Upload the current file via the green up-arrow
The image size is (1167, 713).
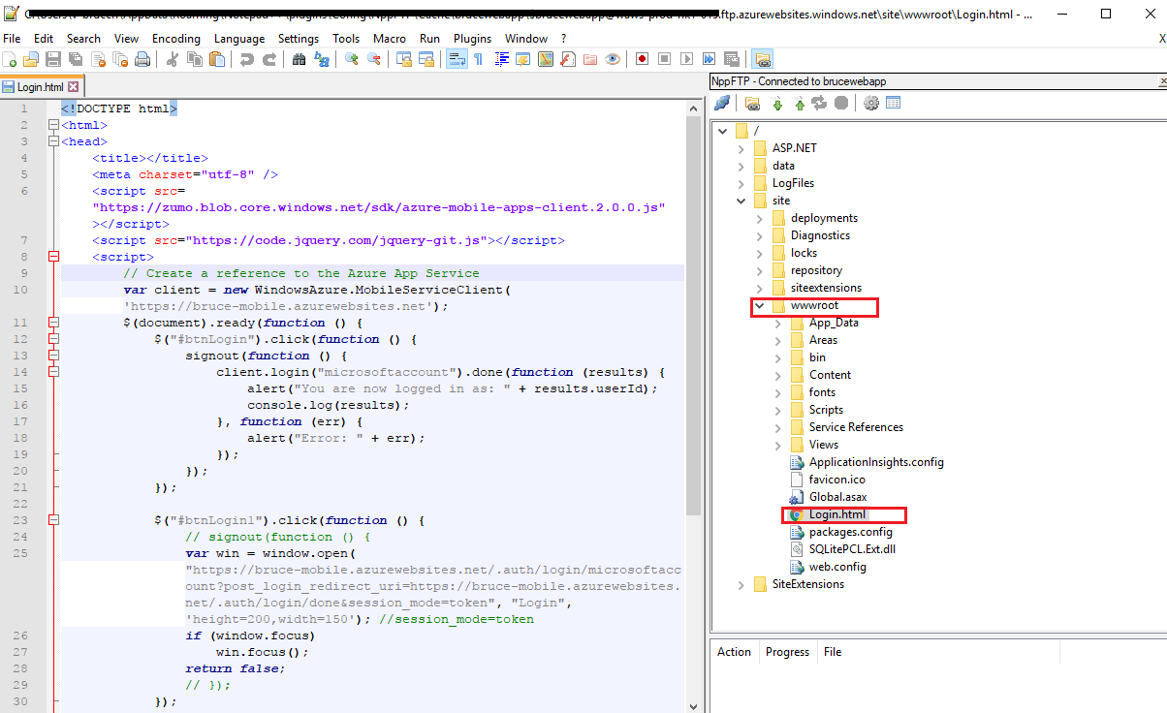[800, 104]
